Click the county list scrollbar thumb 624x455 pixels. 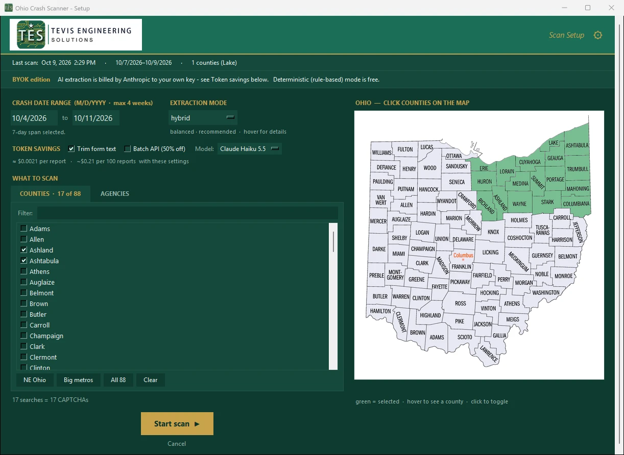coord(333,241)
